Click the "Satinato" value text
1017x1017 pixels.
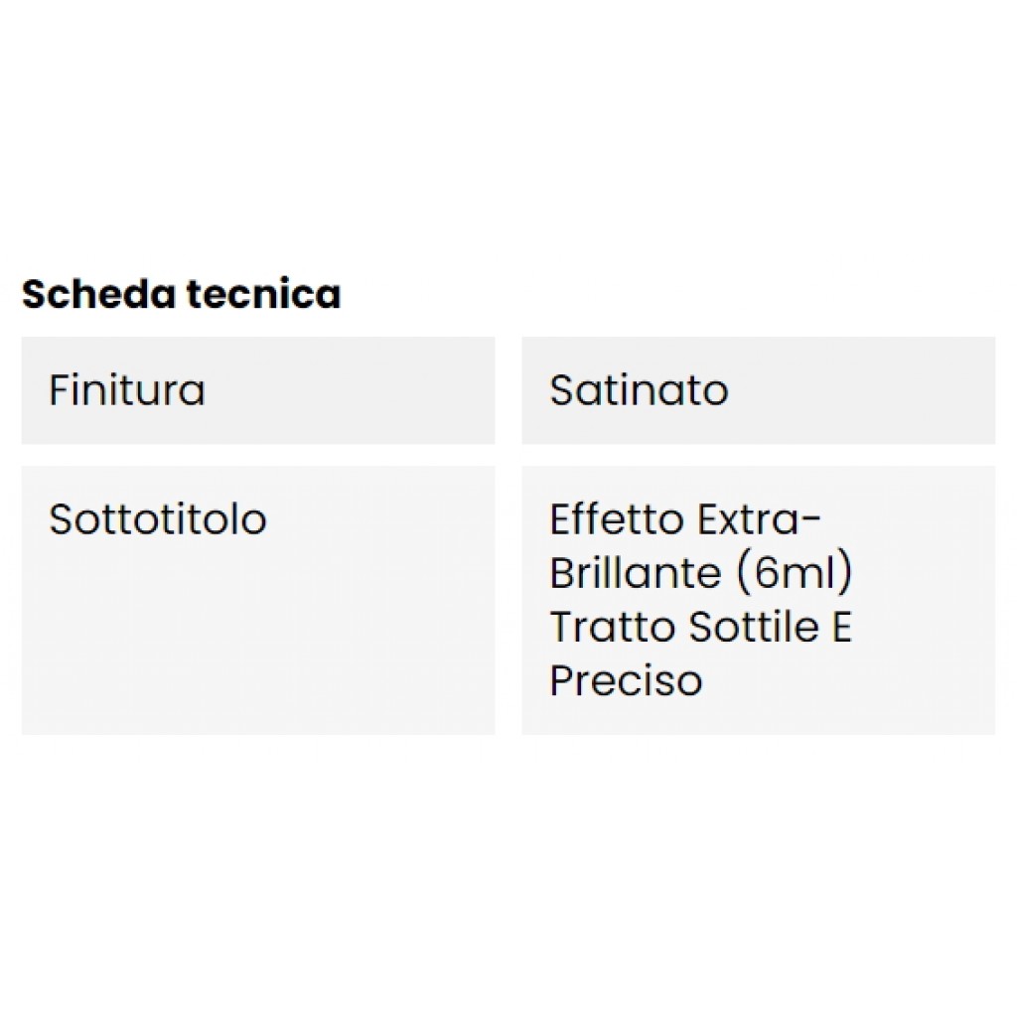click(639, 389)
